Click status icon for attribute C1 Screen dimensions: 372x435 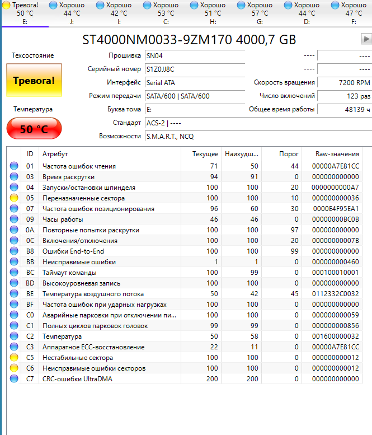[x=14, y=325]
